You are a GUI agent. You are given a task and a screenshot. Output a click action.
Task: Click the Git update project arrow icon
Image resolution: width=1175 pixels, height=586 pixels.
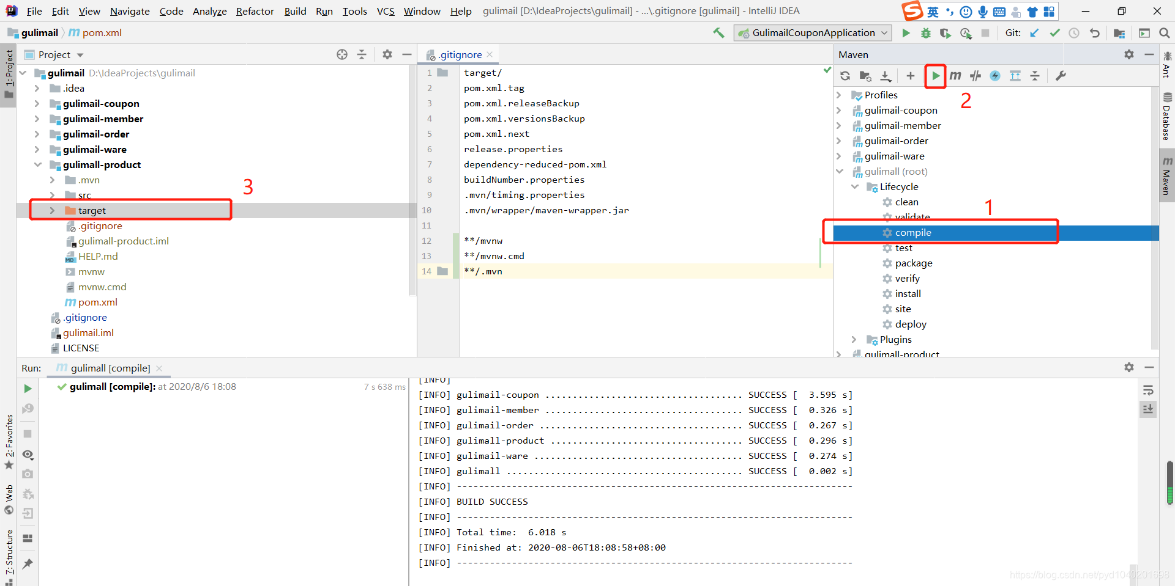pos(1034,33)
